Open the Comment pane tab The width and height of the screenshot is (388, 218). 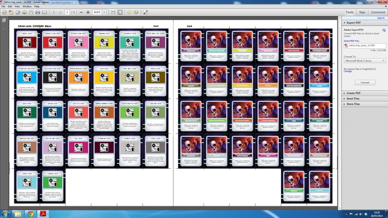coord(378,12)
